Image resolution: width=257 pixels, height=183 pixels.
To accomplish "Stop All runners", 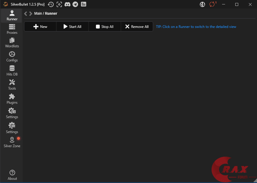I will 105,27.
